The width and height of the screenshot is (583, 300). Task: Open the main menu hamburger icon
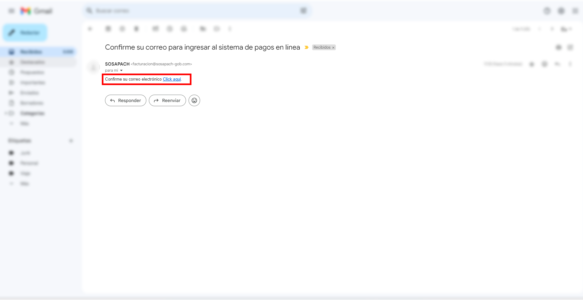click(x=12, y=11)
